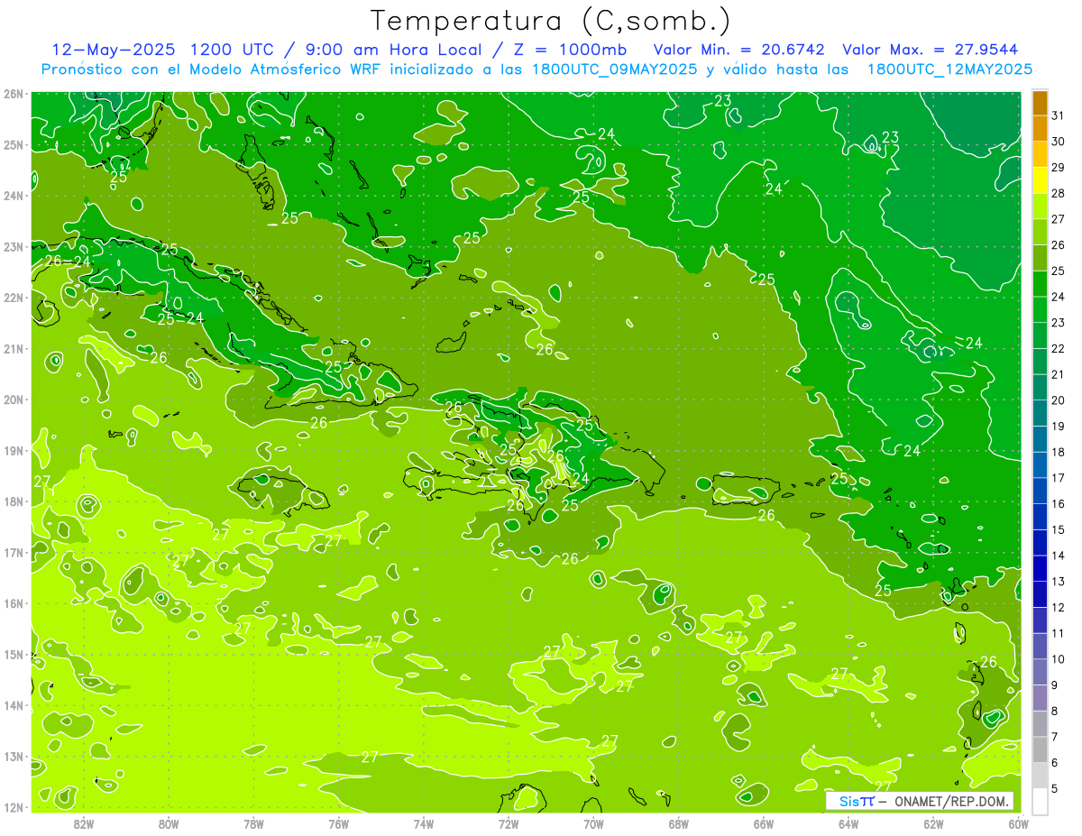Click the legend value 31
The height and width of the screenshot is (836, 1082).
1059,115
